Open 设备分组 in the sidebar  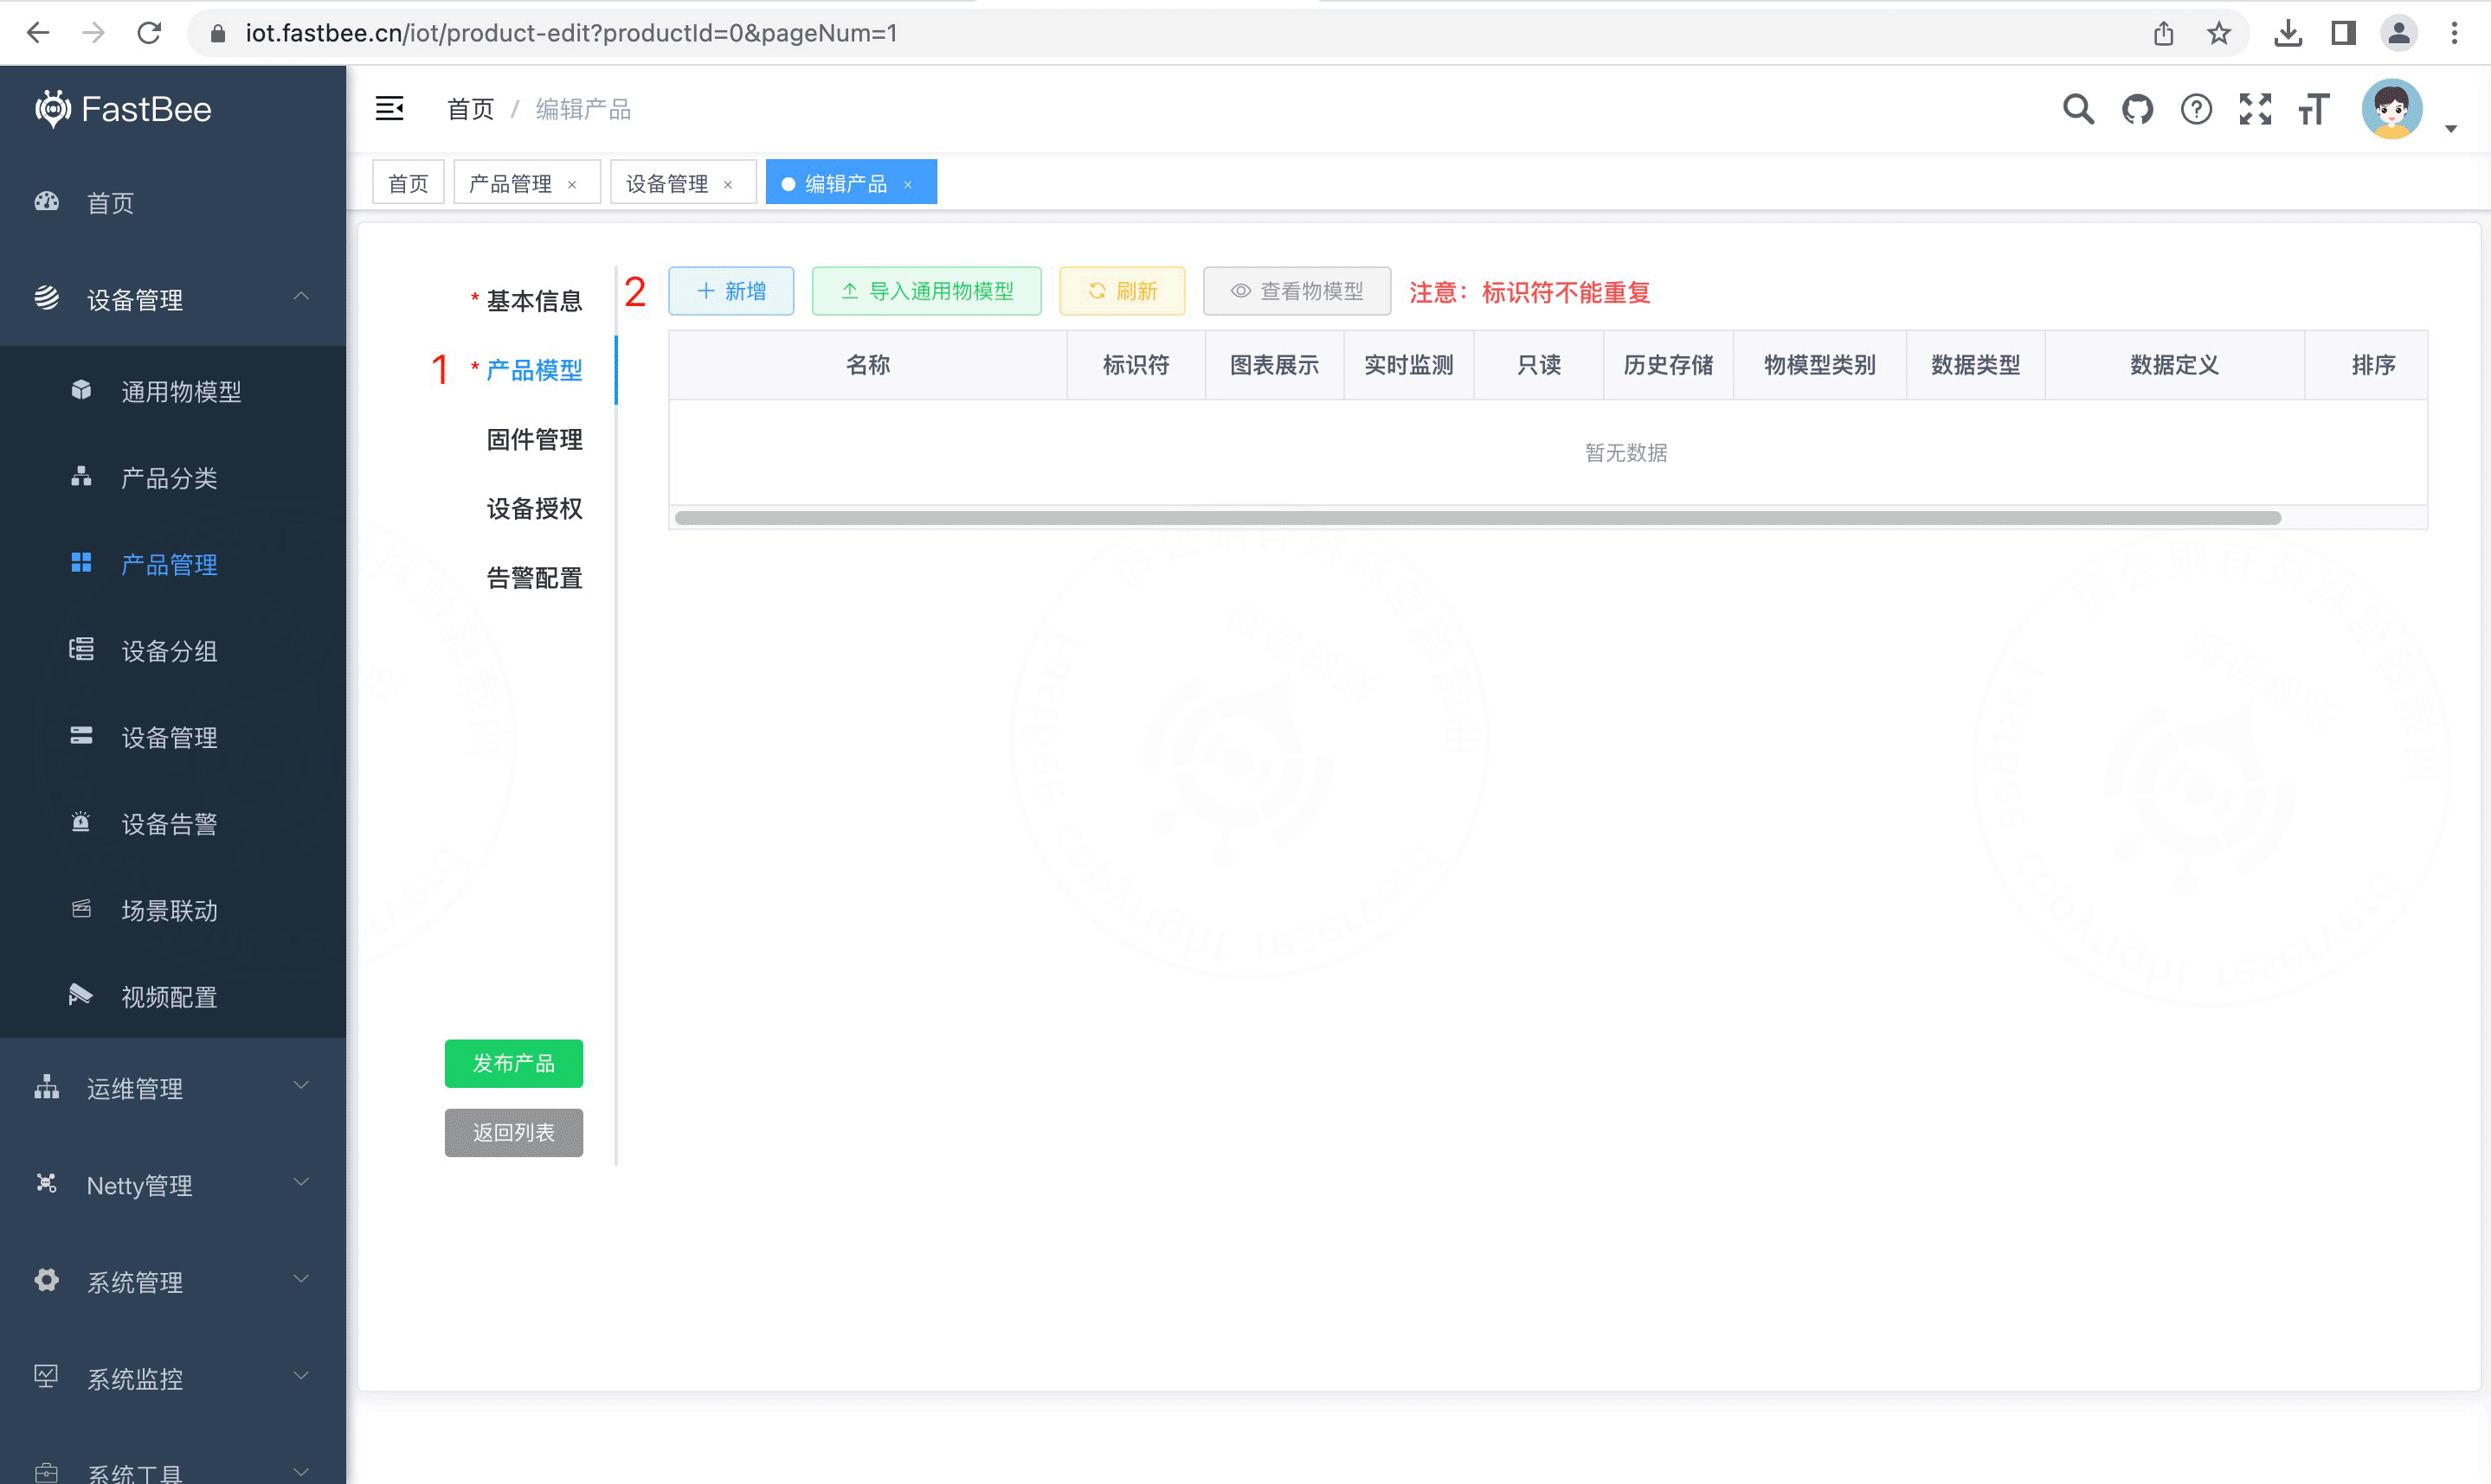pyautogui.click(x=173, y=651)
